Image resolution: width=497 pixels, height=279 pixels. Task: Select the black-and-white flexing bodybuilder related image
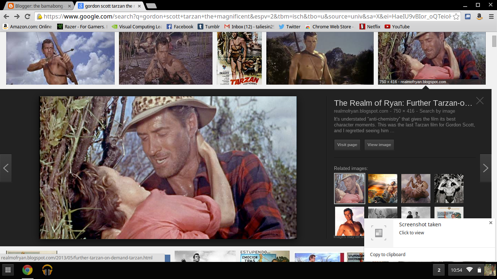(x=449, y=189)
